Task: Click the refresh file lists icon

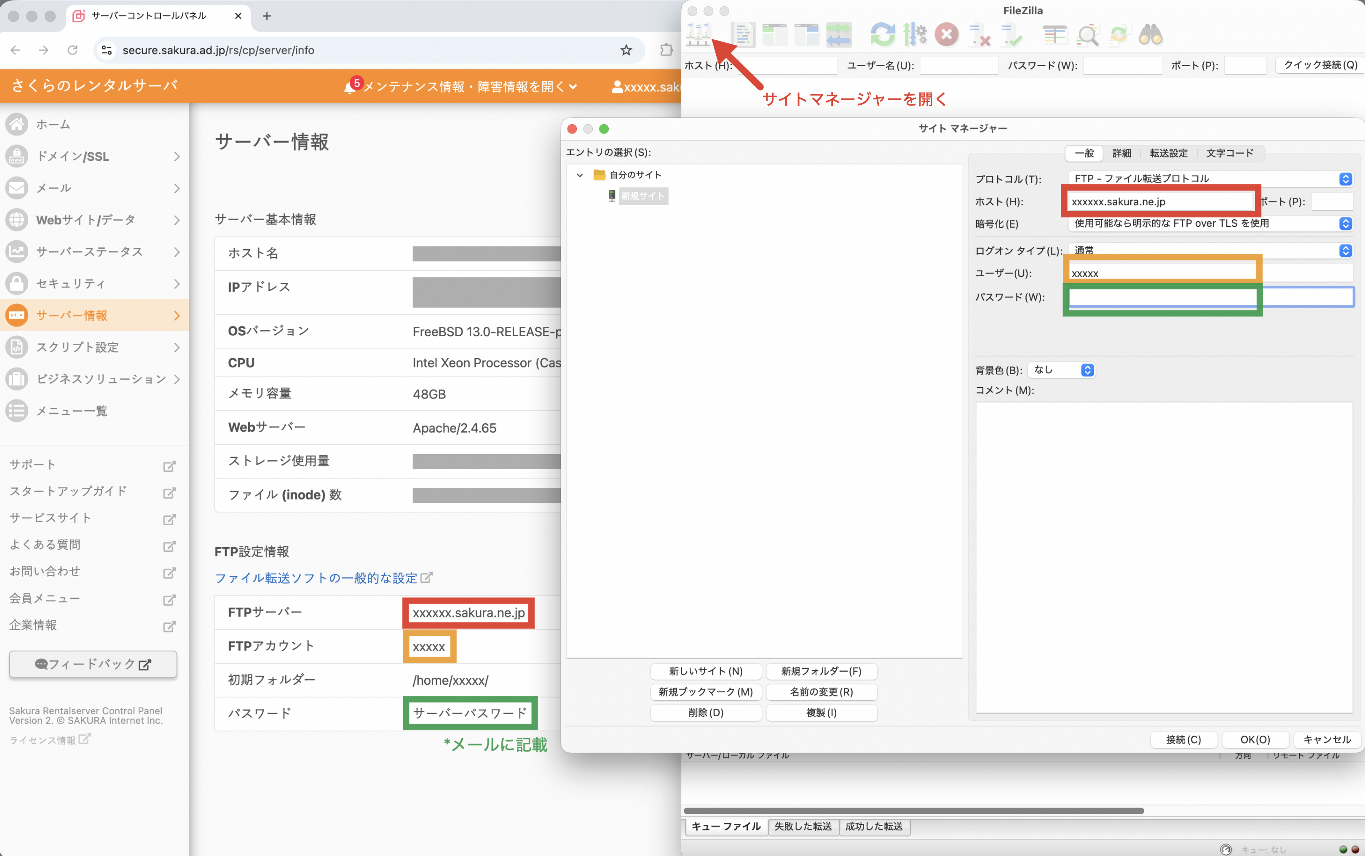Action: pos(882,35)
